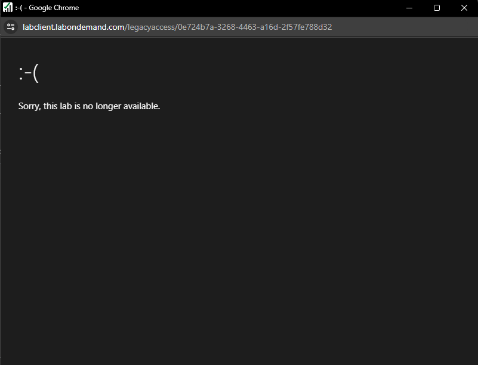Maximize the Chrome window
Viewport: 478px width, 365px height.
click(437, 8)
